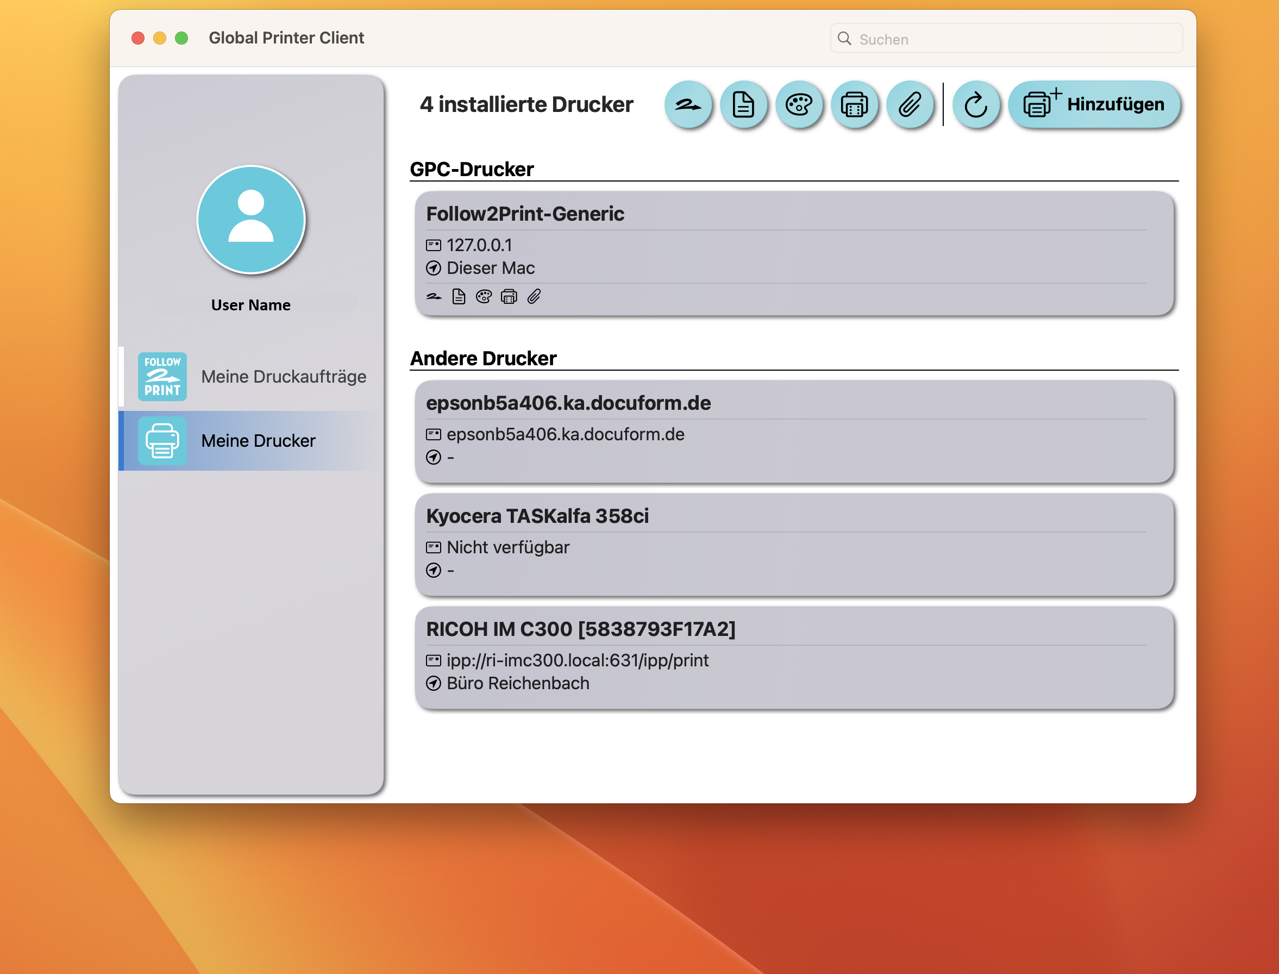1279x974 pixels.
Task: Click the User Name avatar circle
Action: [250, 220]
